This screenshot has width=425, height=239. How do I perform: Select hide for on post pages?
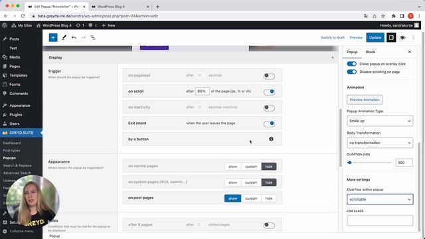pyautogui.click(x=268, y=199)
